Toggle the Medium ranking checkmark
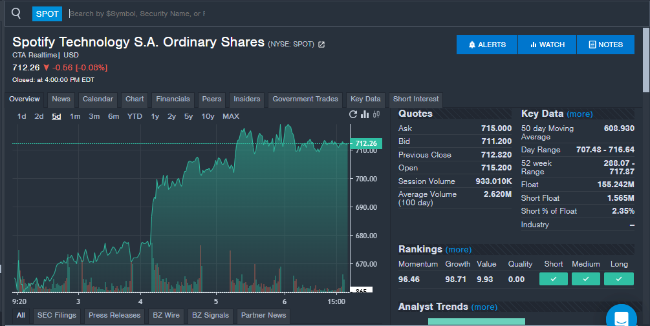 (586, 279)
